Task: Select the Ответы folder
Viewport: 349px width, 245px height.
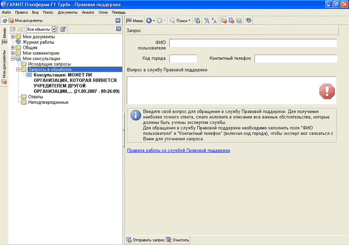Action: 35,97
